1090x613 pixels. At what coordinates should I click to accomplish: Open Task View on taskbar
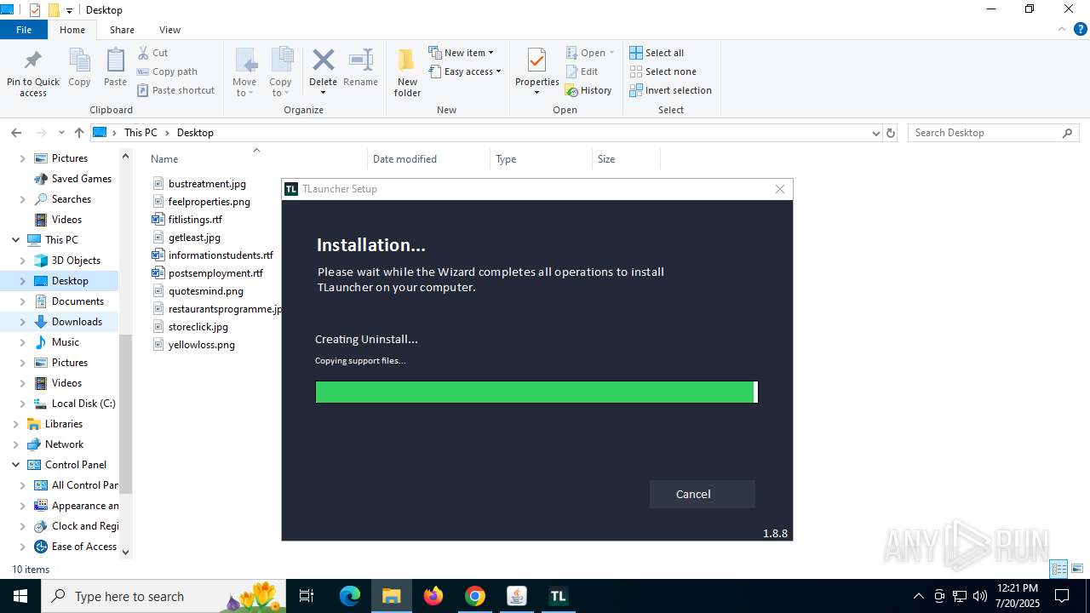[307, 596]
